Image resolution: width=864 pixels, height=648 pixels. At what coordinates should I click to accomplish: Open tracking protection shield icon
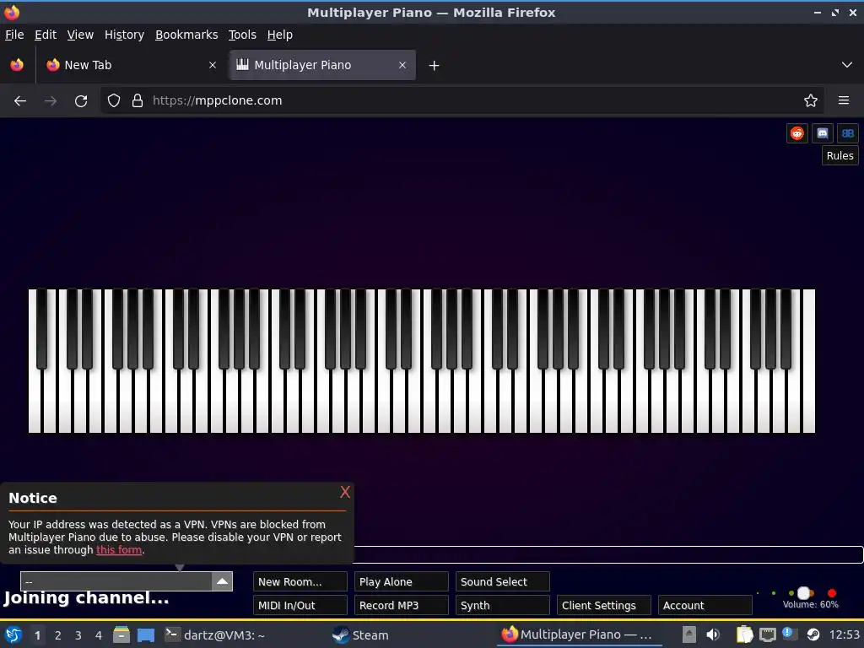click(114, 101)
